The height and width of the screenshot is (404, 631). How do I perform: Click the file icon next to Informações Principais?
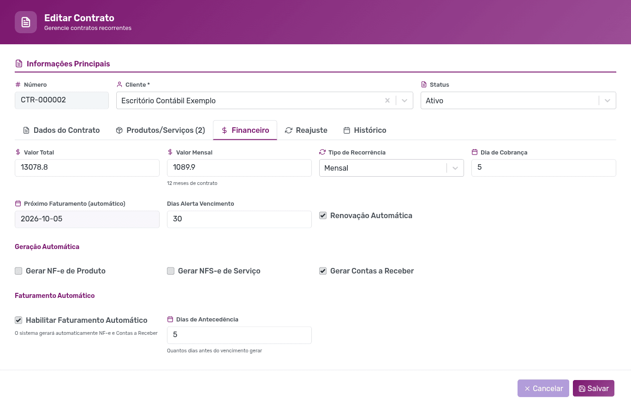pos(18,64)
